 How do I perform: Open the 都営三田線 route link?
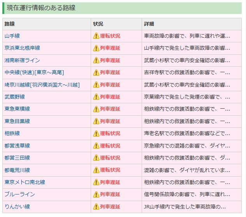pos(17,158)
